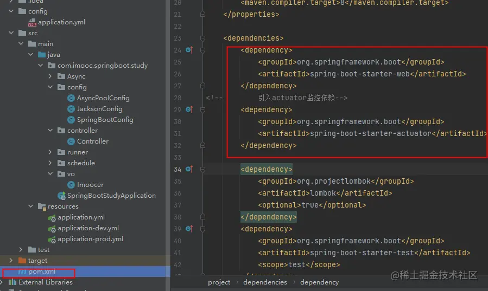Click org.projectlombok groupId text
488x291 pixels.
click(x=334, y=181)
